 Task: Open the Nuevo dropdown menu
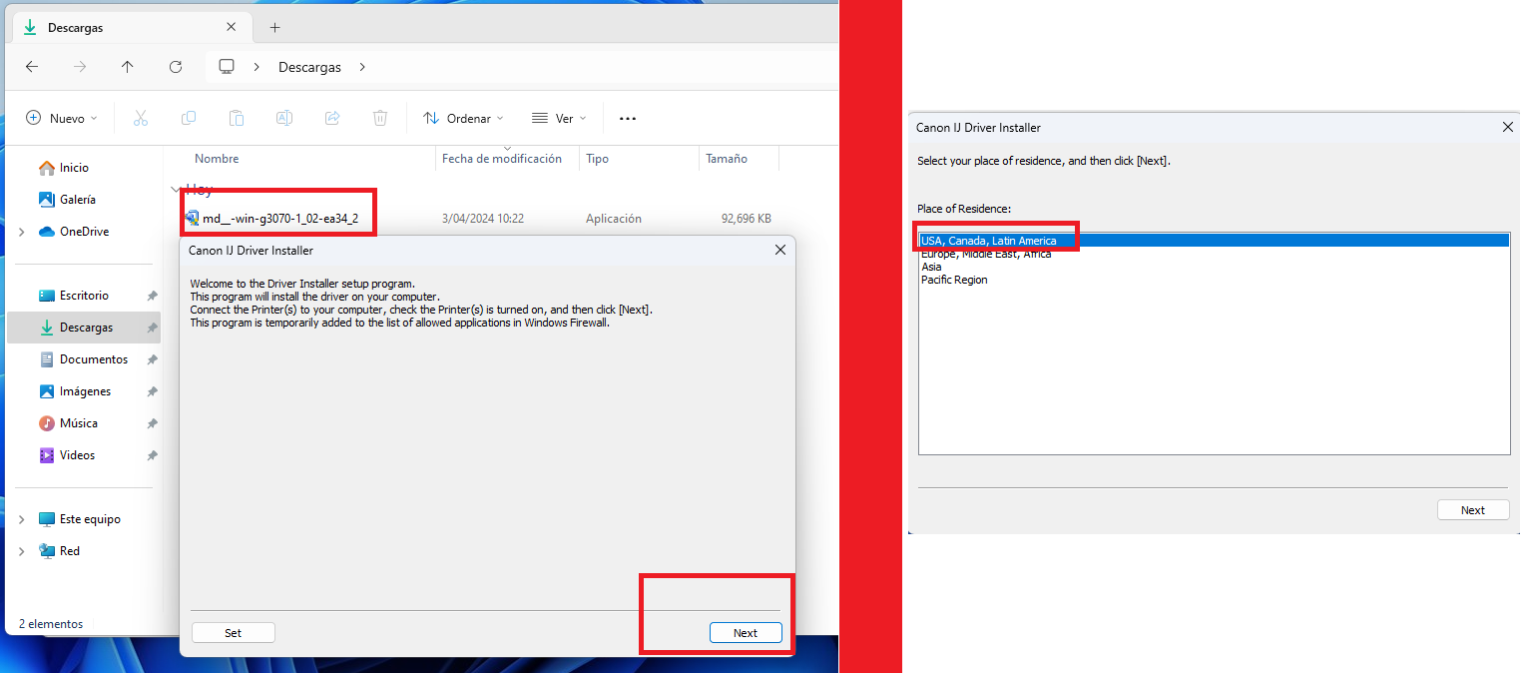(61, 118)
